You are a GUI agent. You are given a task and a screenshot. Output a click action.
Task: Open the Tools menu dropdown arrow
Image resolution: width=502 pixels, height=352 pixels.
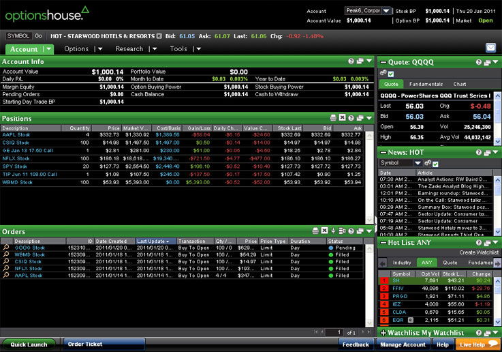click(x=198, y=49)
